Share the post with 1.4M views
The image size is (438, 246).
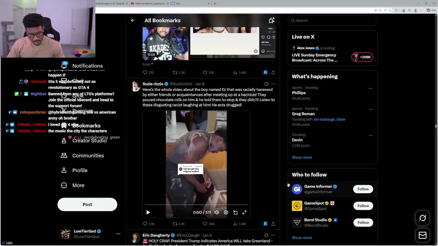coord(273,72)
